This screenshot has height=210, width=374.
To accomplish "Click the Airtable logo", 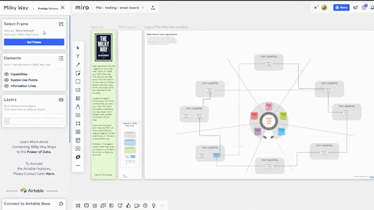I will [x=32, y=190].
